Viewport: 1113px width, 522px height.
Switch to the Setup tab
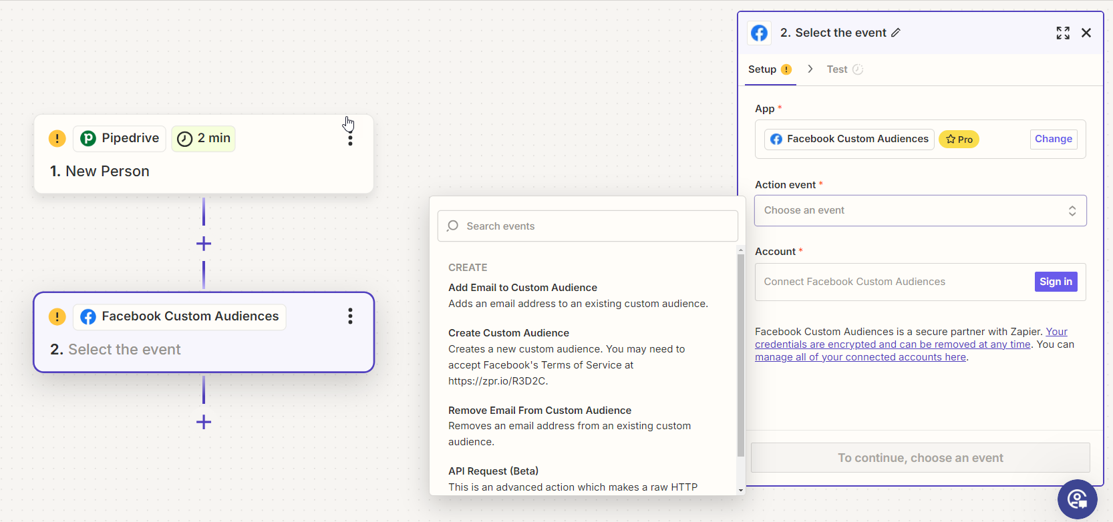[770, 69]
